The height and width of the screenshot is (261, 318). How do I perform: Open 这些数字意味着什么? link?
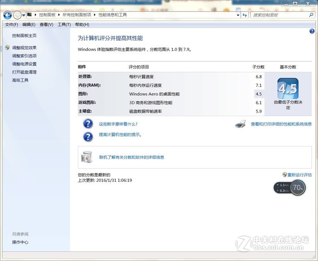[x=118, y=124]
